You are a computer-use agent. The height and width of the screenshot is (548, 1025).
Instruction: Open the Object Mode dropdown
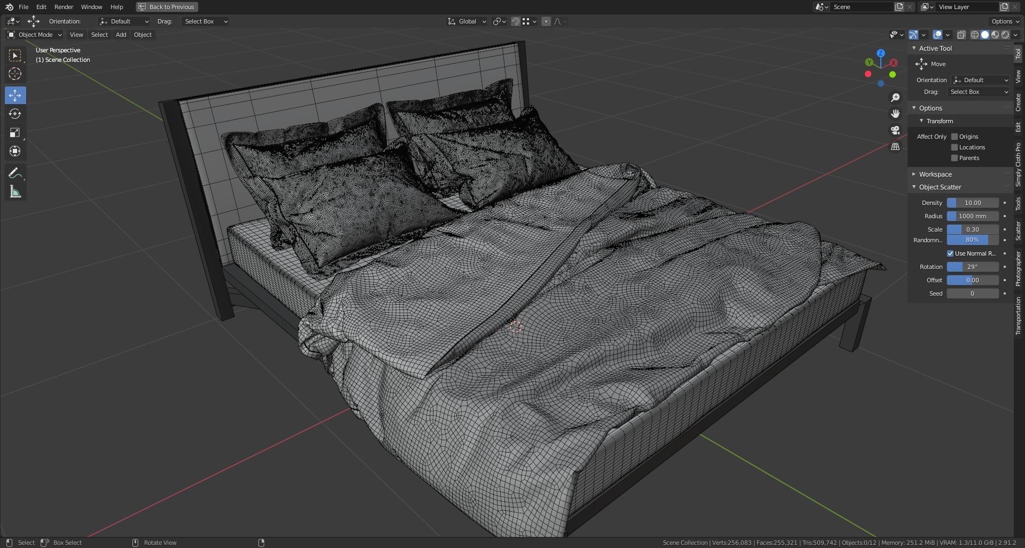[x=35, y=35]
